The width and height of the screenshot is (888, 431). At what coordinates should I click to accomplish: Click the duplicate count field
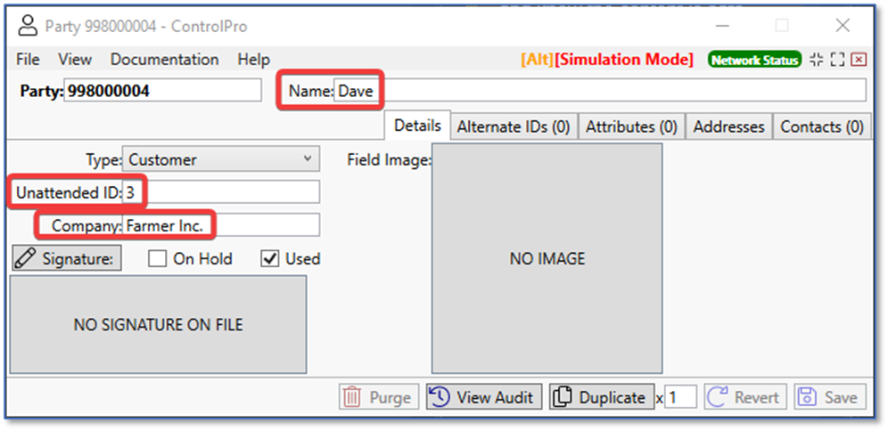(681, 397)
